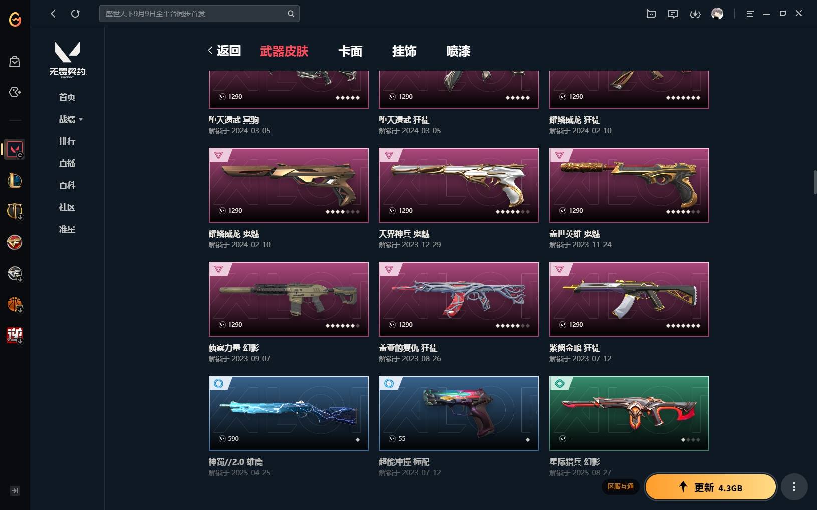The image size is (817, 510).
Task: Open the hamburger menu in title bar
Action: 750,14
